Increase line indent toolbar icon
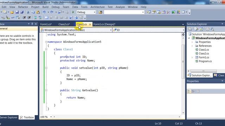This screenshot has width=225, height=126. click(29, 18)
